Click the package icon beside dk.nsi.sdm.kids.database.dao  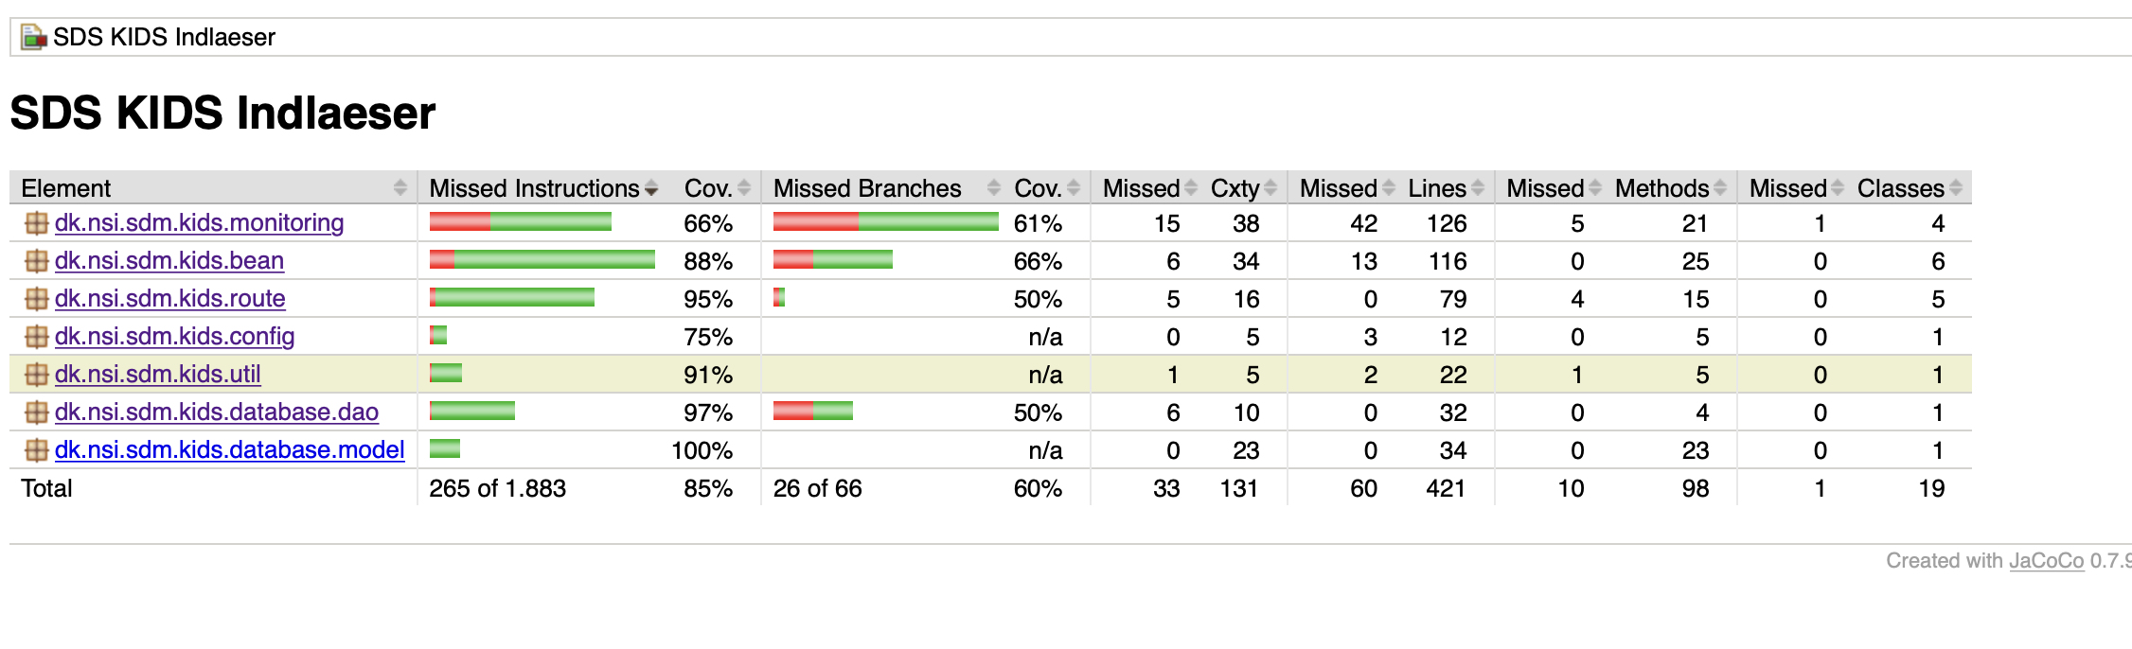(x=36, y=412)
